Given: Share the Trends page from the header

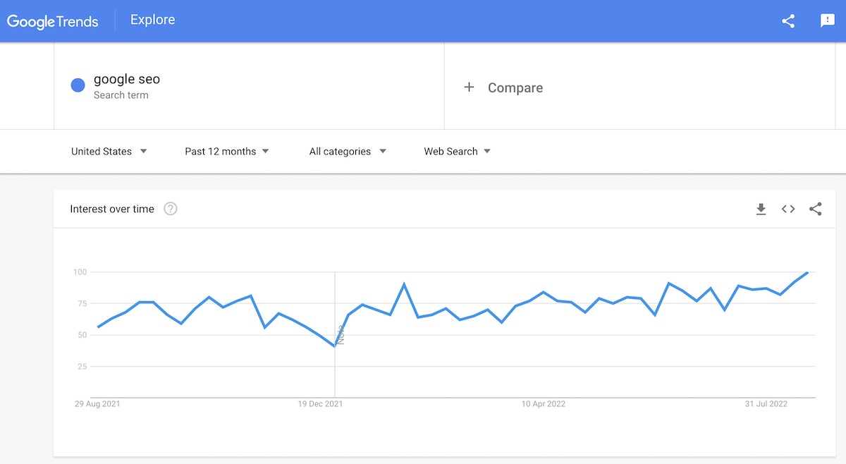Looking at the screenshot, I should click(787, 21).
